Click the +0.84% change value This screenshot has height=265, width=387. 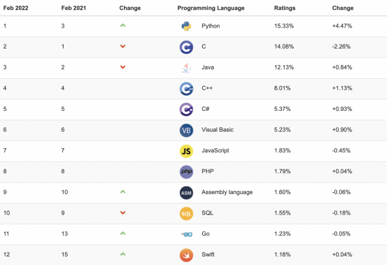342,68
